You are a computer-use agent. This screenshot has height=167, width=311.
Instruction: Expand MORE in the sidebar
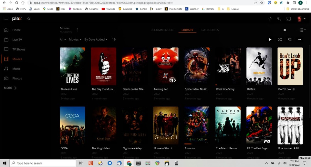click(x=10, y=88)
